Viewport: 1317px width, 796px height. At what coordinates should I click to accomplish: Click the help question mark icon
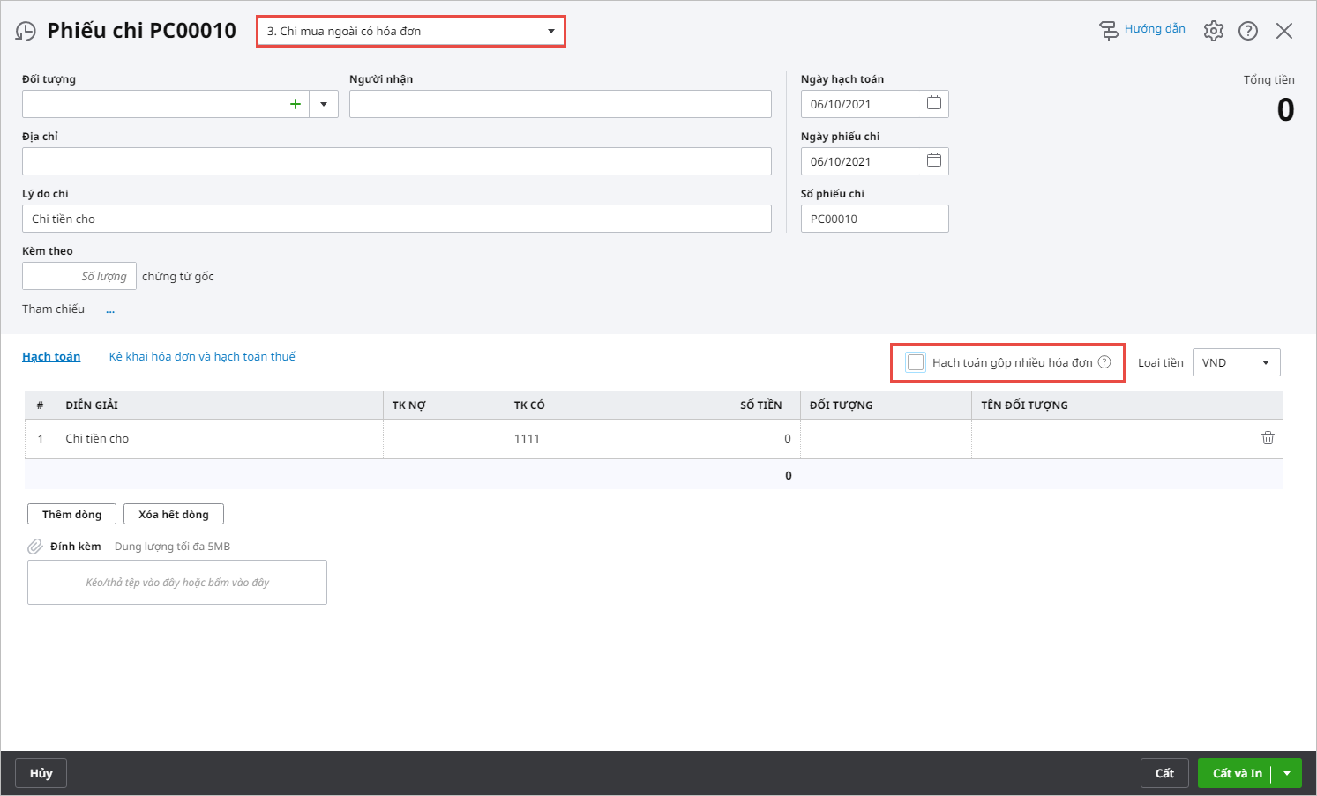(1248, 31)
